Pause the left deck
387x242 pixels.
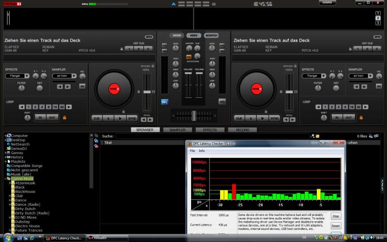pos(108,119)
